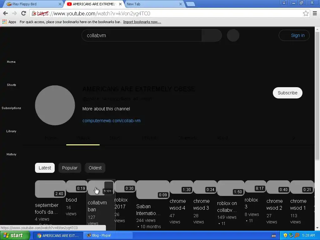Open More about this channel

click(x=106, y=109)
